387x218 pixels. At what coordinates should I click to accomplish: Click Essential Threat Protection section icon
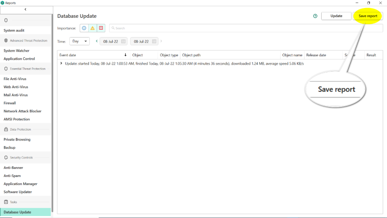tap(6, 69)
